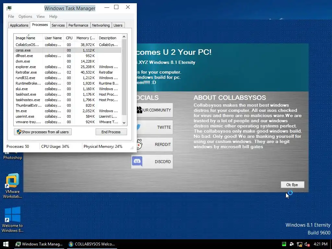The image size is (332, 249).
Task: Select the RetroBar.exe process
Action: tap(67, 72)
